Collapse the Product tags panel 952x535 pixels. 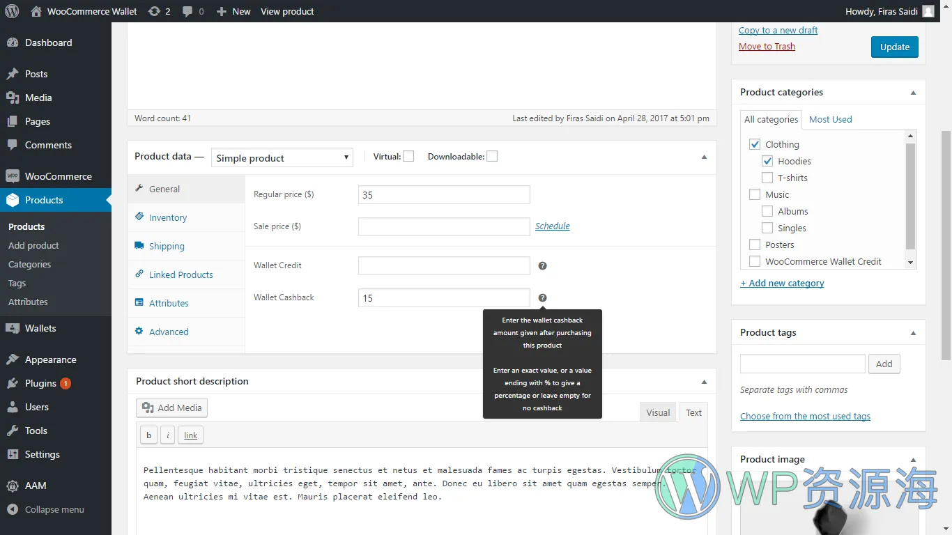tap(913, 333)
